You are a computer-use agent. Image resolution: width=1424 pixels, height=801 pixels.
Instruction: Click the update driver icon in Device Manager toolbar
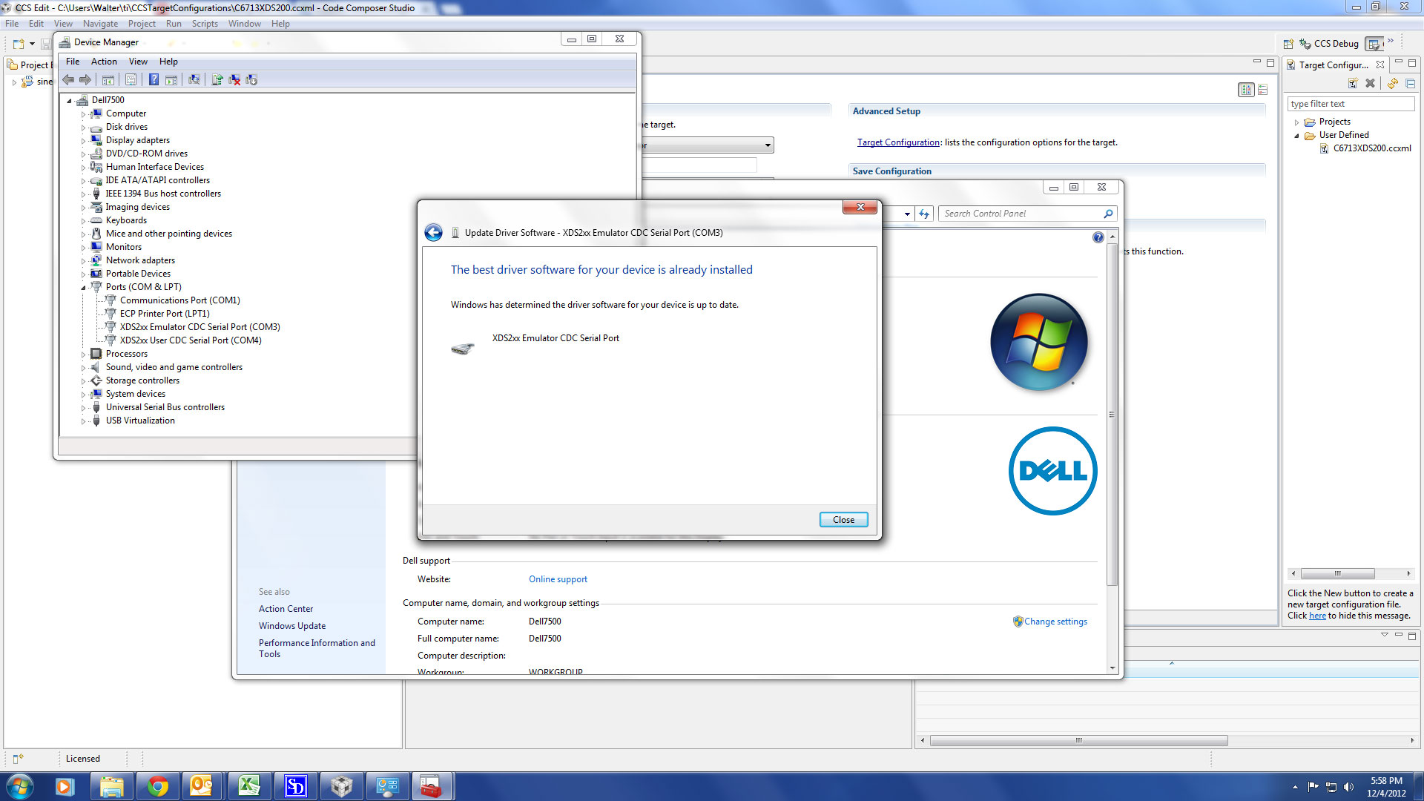pos(216,79)
